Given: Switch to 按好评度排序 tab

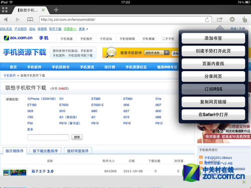Looking at the screenshot, I should click(78, 151).
